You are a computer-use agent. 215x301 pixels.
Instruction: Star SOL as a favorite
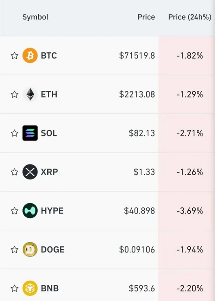(15, 133)
